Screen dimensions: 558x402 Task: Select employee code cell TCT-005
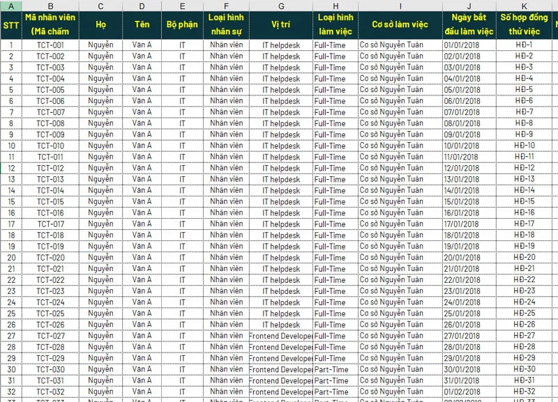point(50,90)
